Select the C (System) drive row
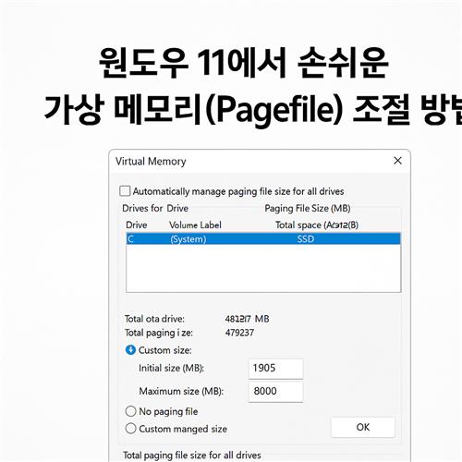The width and height of the screenshot is (462, 462). click(x=263, y=239)
